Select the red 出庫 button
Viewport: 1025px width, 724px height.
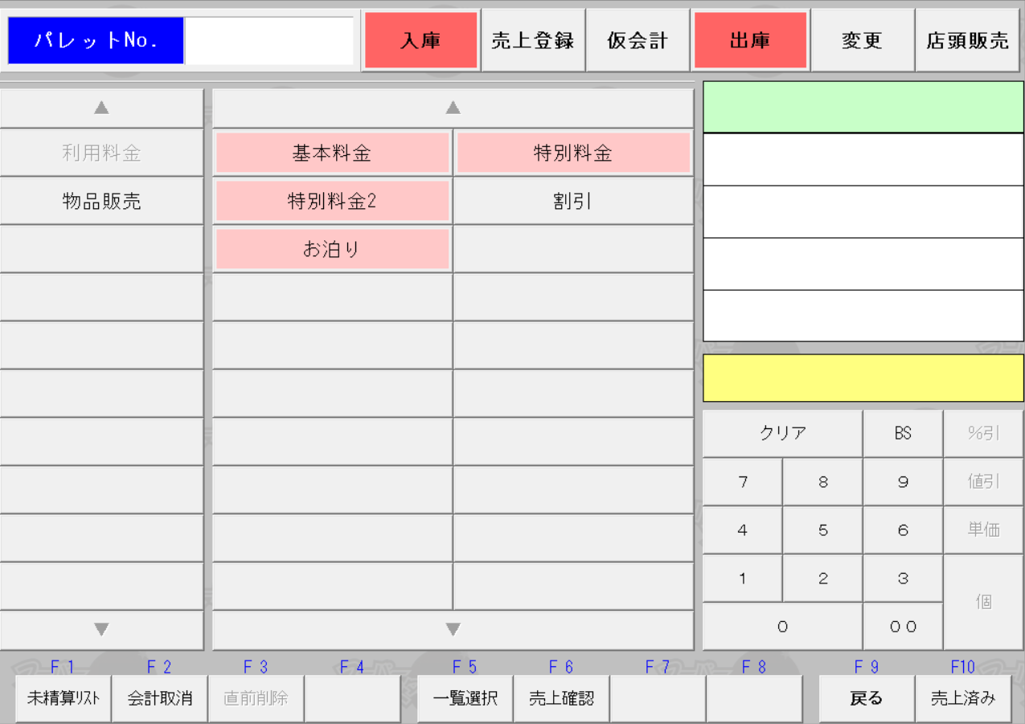(750, 40)
